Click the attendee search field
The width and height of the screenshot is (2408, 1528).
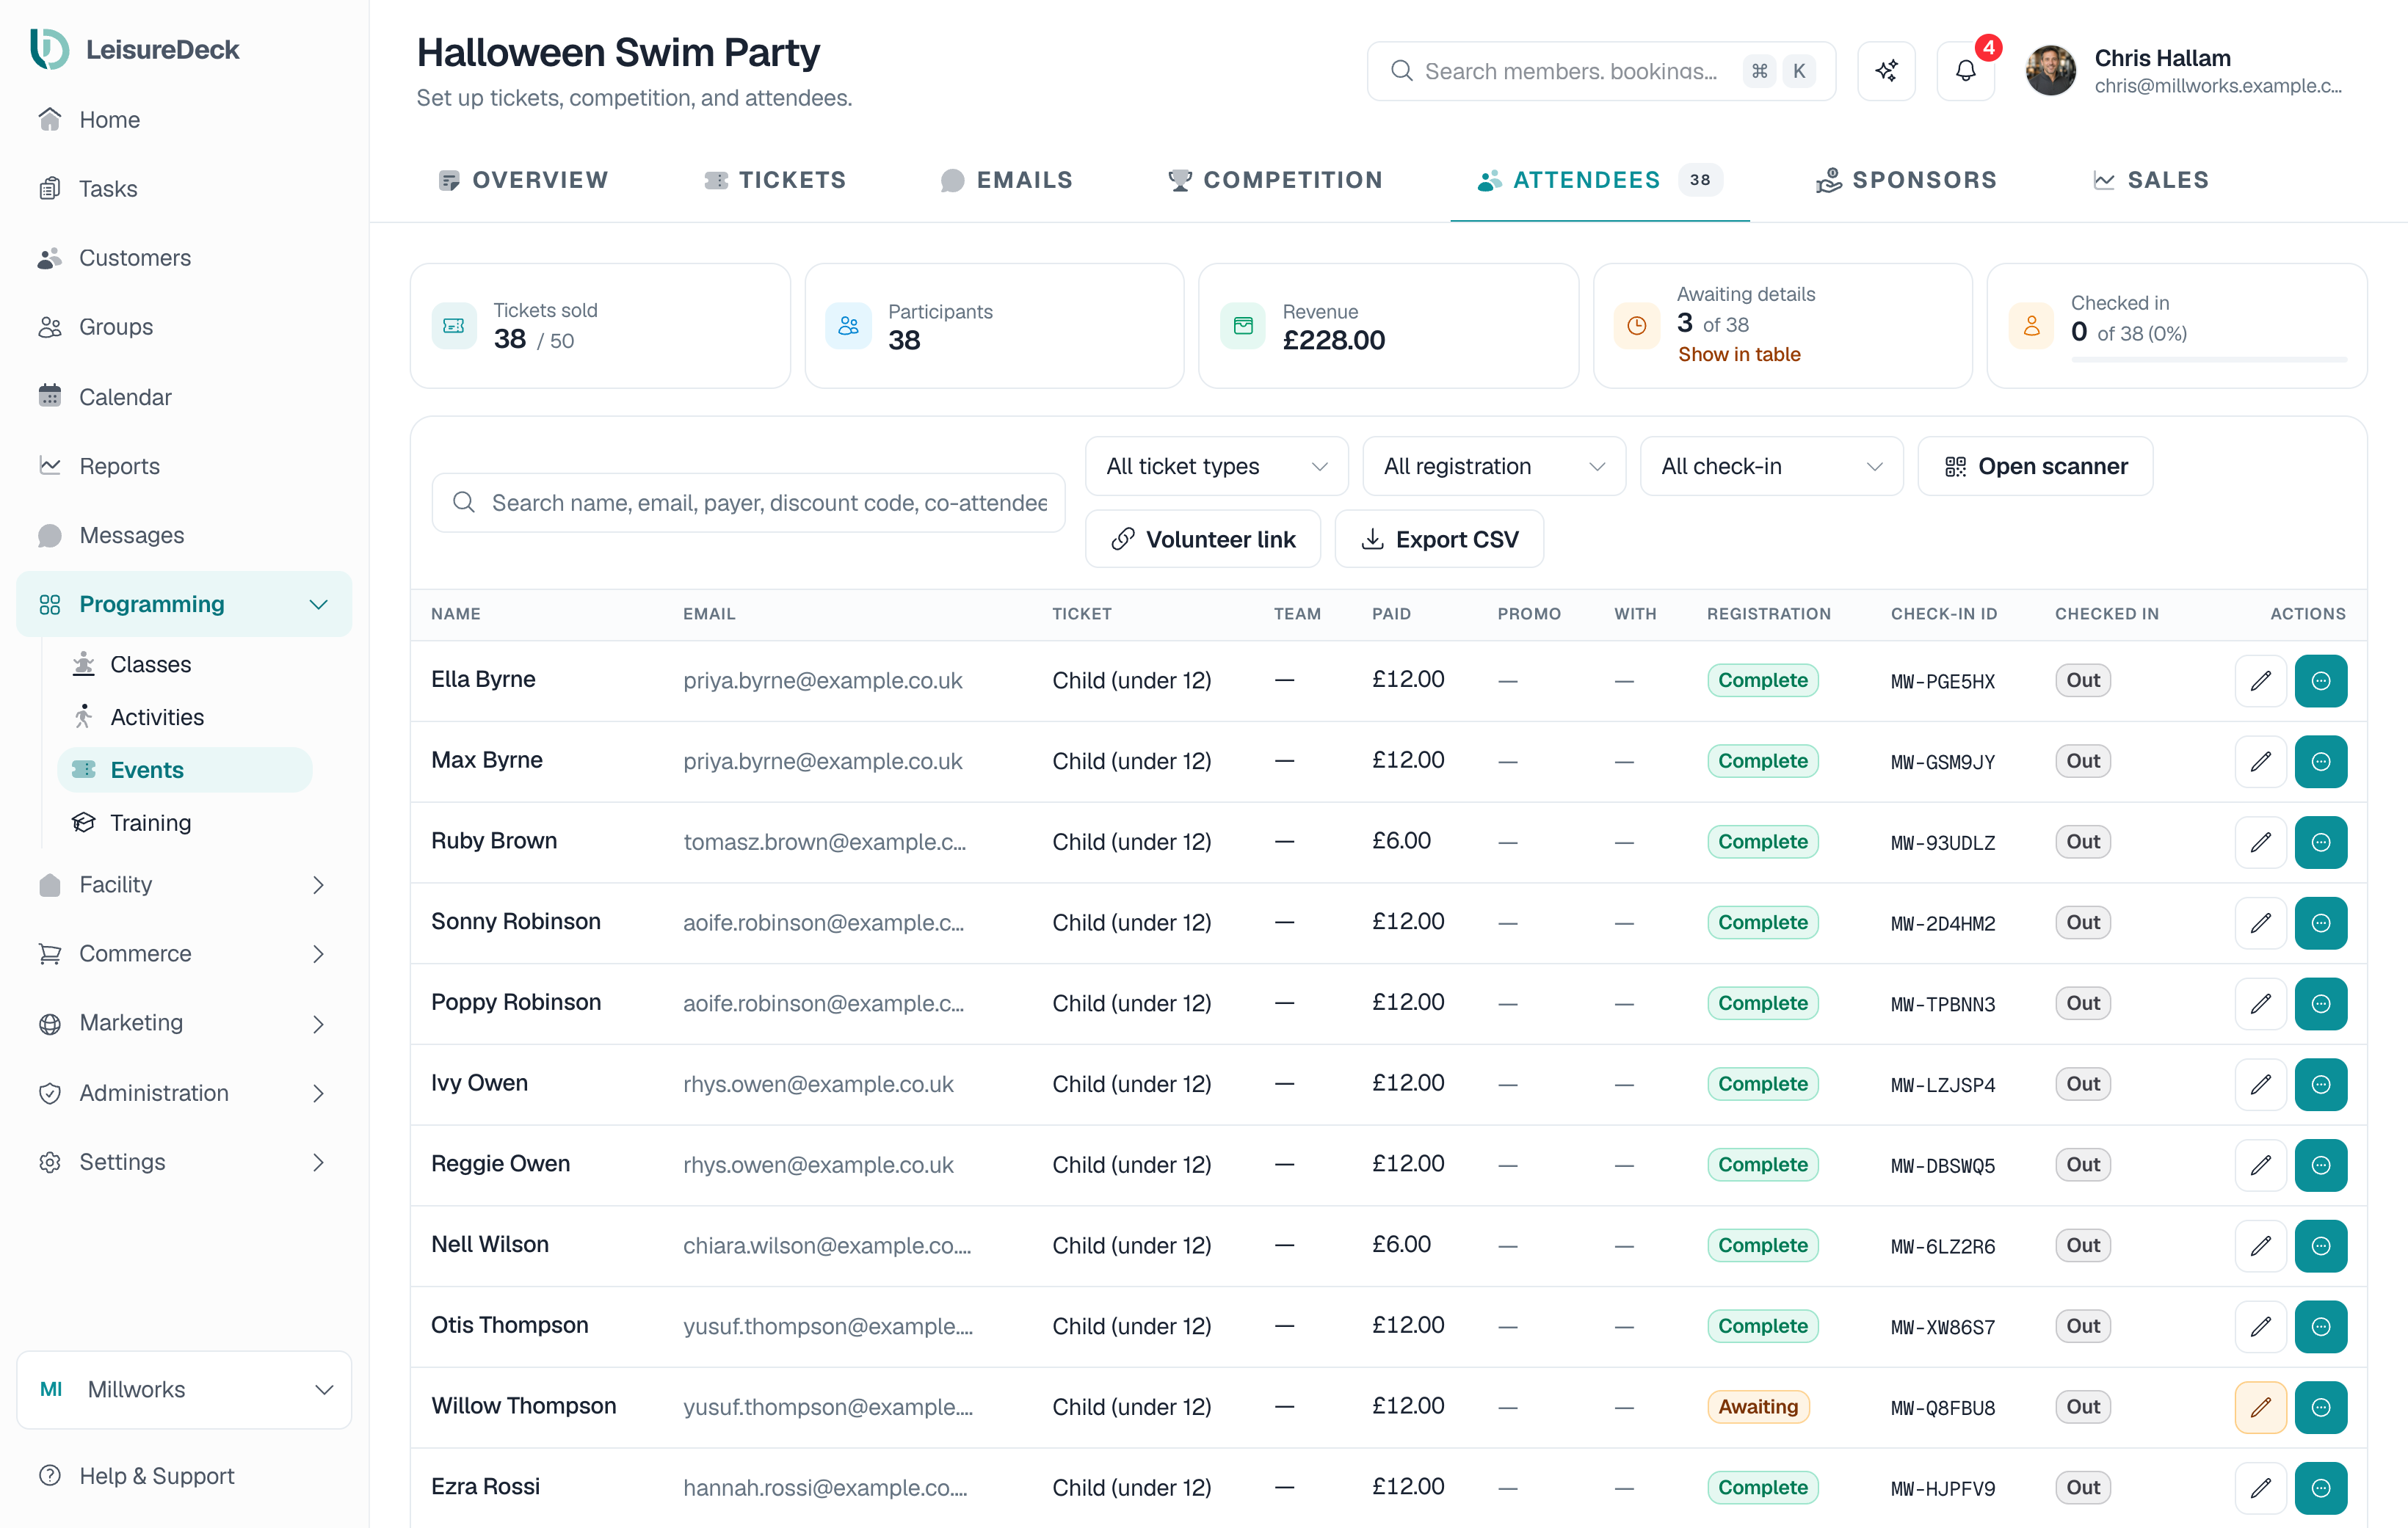[748, 502]
